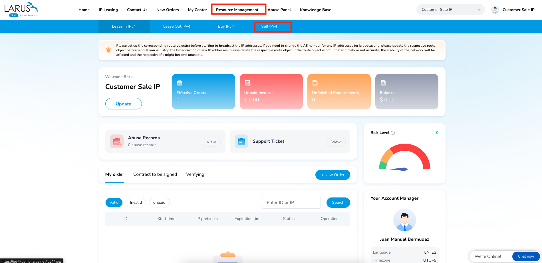
Task: Click the Unfinished Requirements pencil icon
Action: coord(315,83)
